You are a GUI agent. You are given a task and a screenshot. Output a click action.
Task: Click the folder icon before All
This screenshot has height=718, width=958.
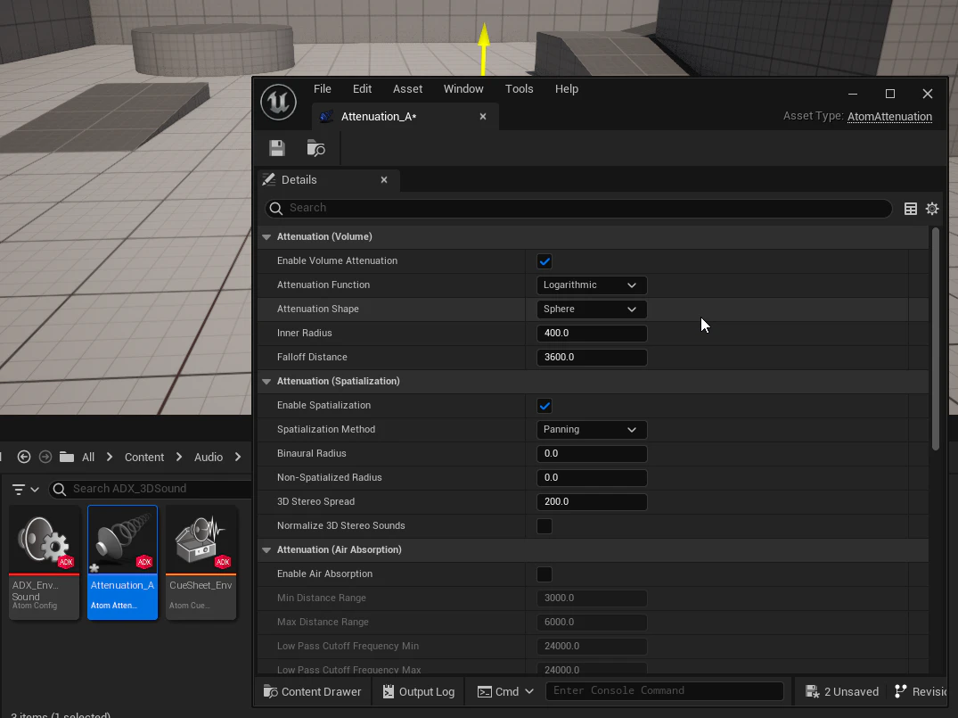tap(67, 457)
